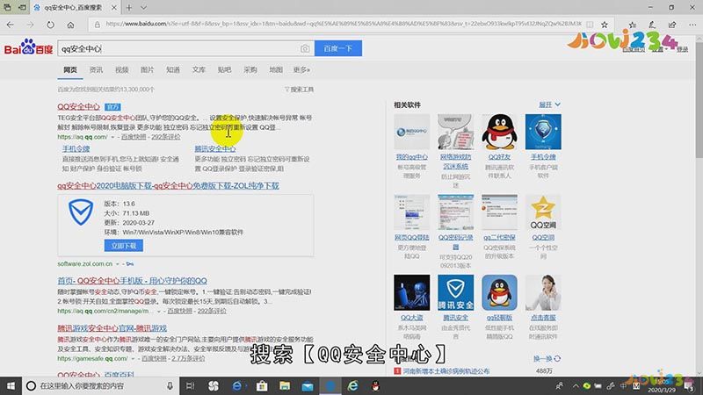
Task: Open the 手机令牌 sub-link
Action: [x=76, y=148]
